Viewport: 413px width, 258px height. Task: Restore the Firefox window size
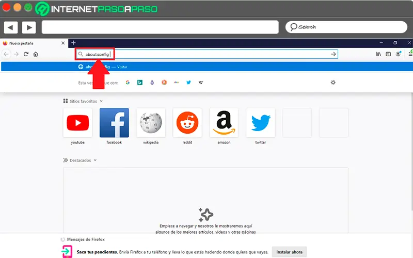coord(395,43)
